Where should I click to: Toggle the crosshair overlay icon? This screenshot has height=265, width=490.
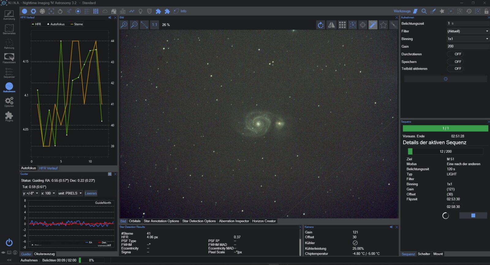363,25
